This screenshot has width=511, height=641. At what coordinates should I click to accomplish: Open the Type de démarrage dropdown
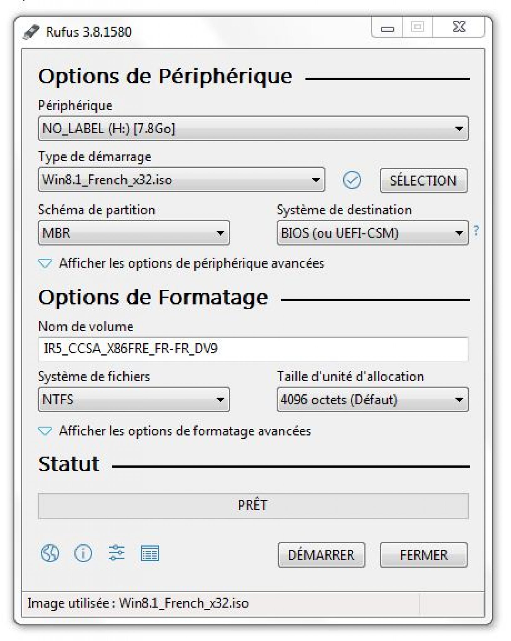point(181,180)
